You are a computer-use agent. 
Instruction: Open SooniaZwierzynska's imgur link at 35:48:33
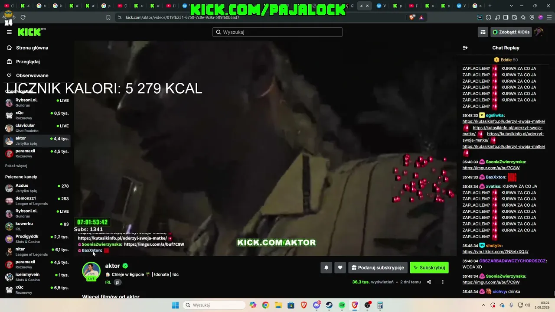pos(491,168)
